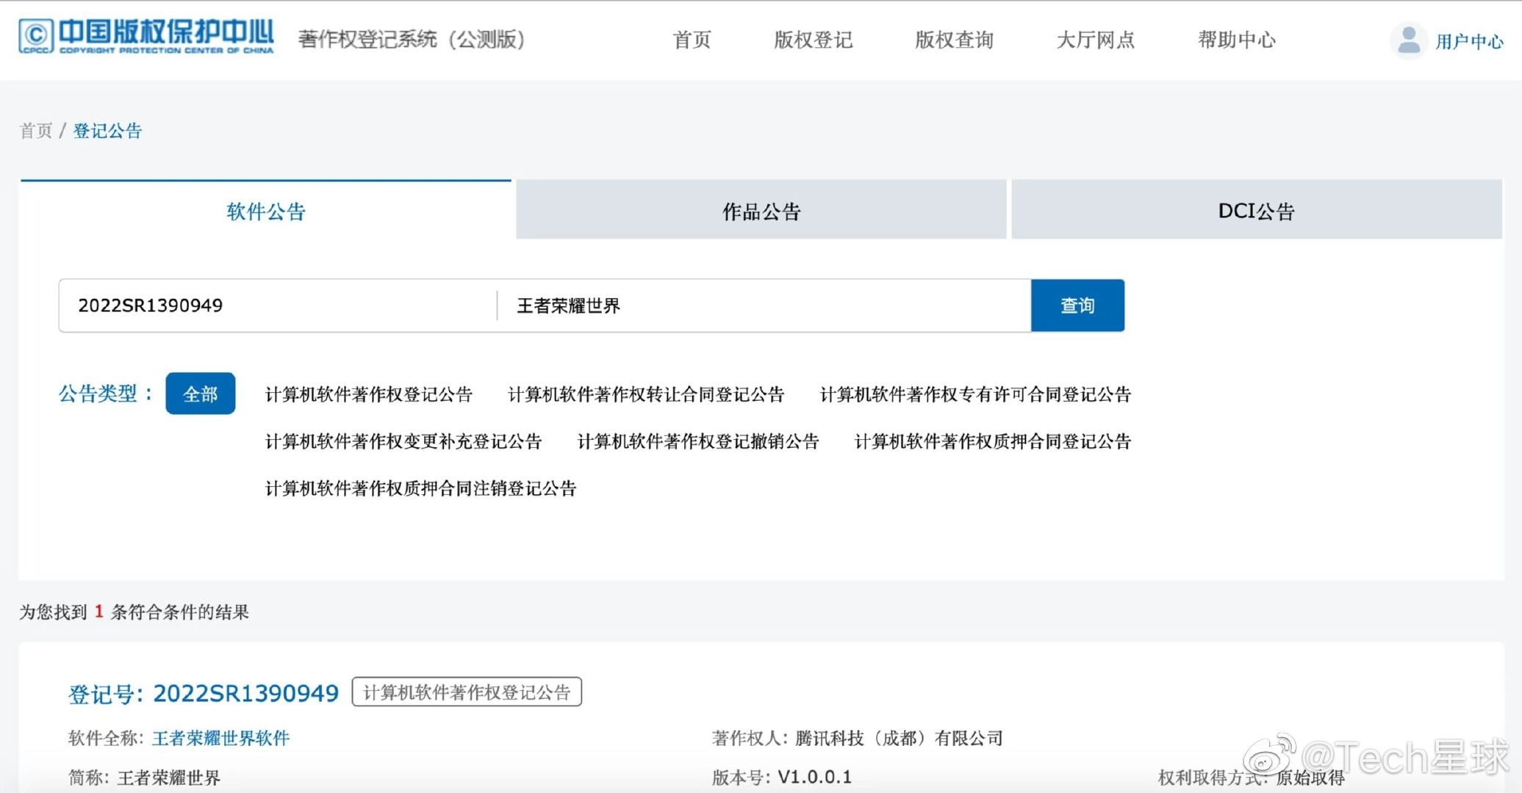Select 全部 announcement type filter
This screenshot has height=793, width=1522.
pos(200,394)
